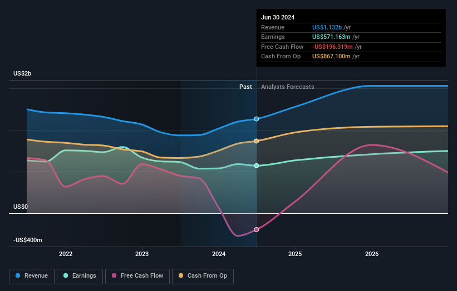Click the blue Revenue data point marker
The image size is (457, 291).
(257, 119)
